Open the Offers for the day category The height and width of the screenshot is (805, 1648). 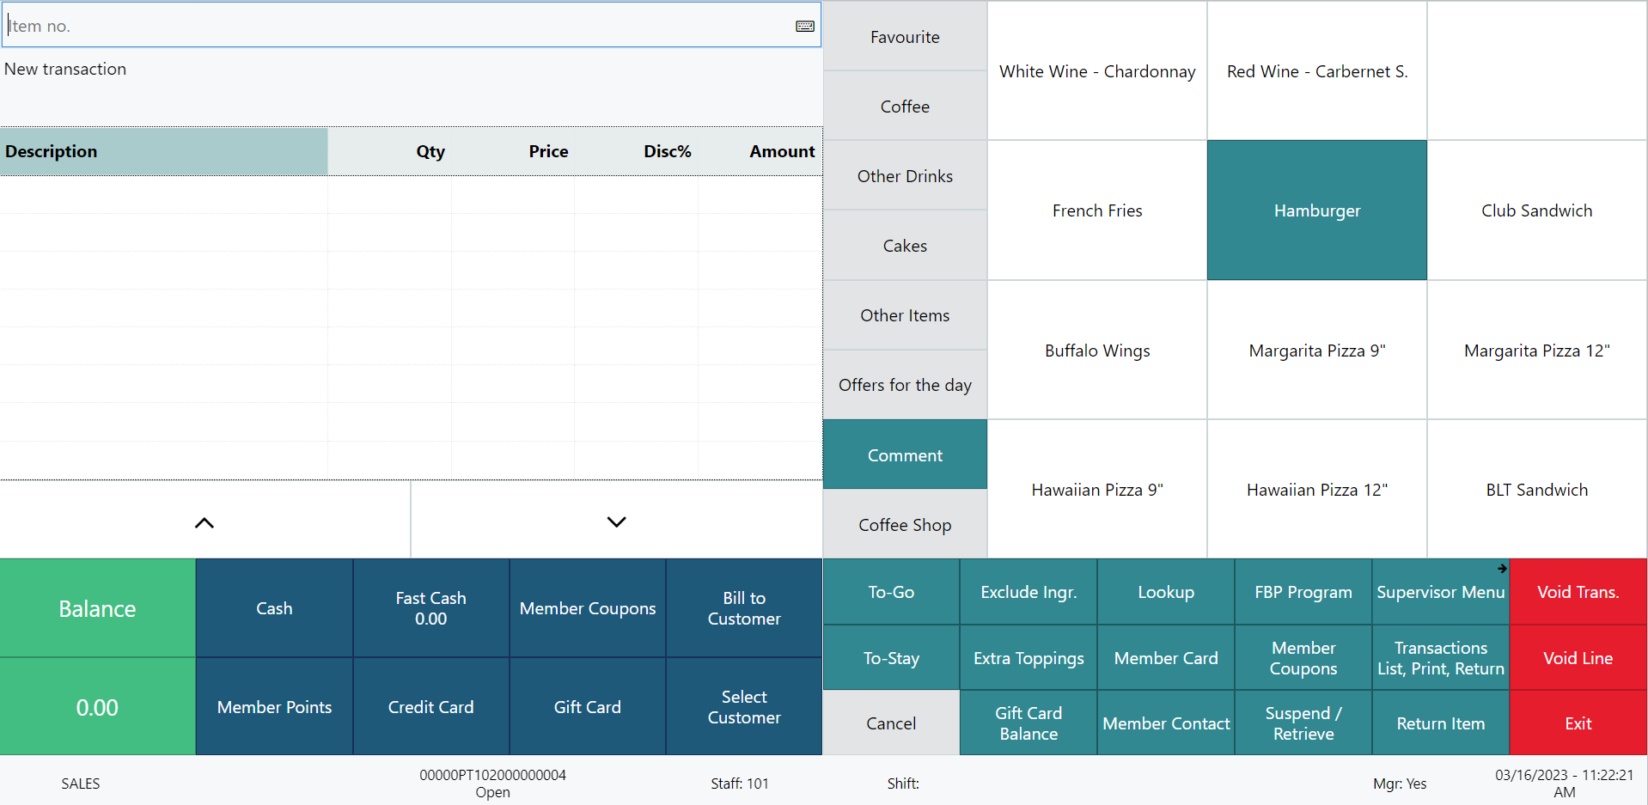tap(905, 385)
